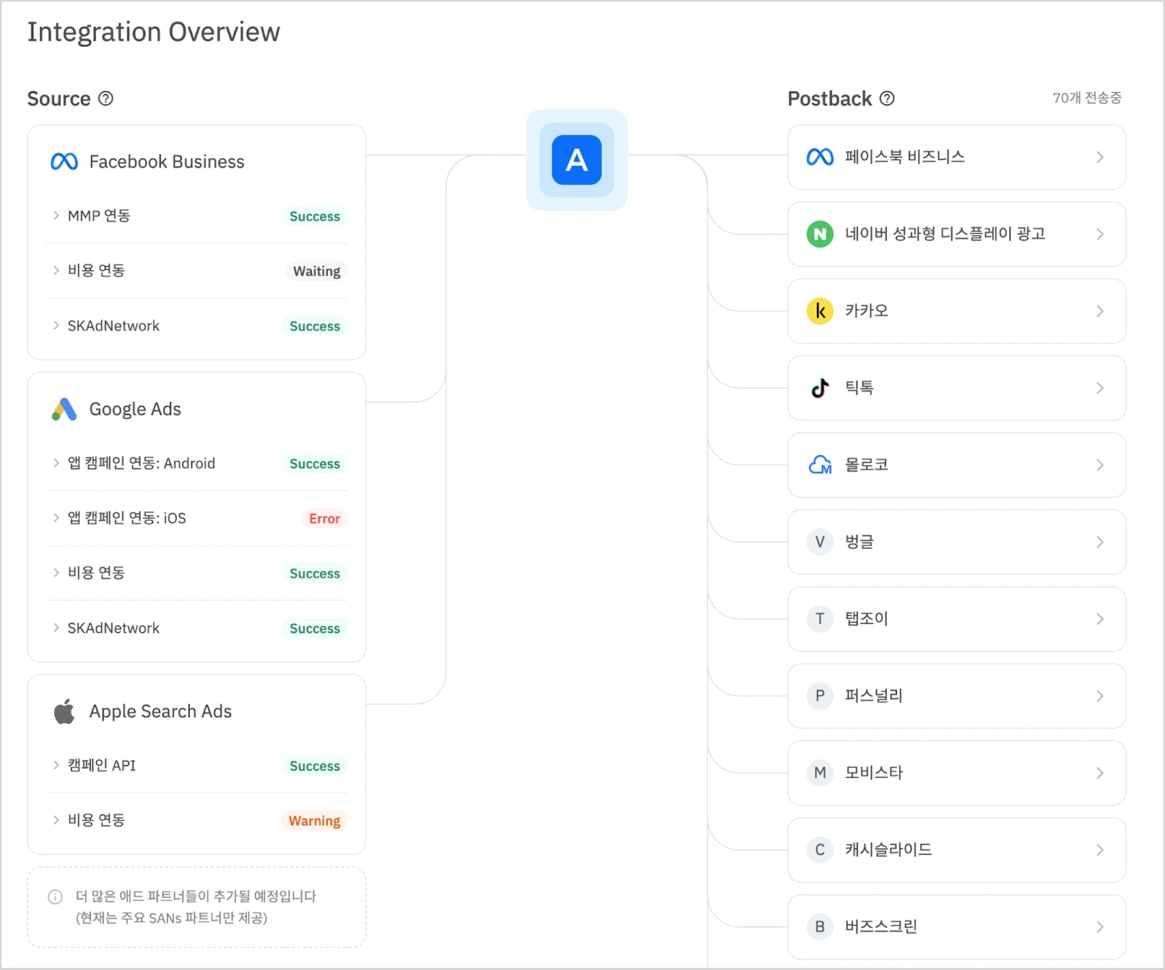Open the 페이스북 비즈니스 postback item
The width and height of the screenshot is (1165, 970).
956,157
